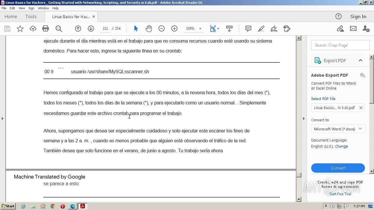
Task: Click the Save file icon
Action: coord(7,29)
